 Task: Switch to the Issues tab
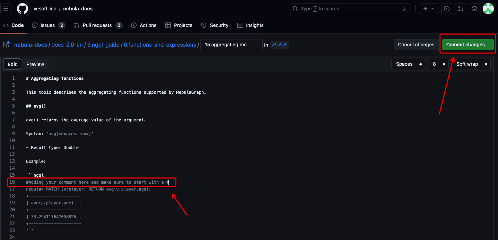coord(49,25)
